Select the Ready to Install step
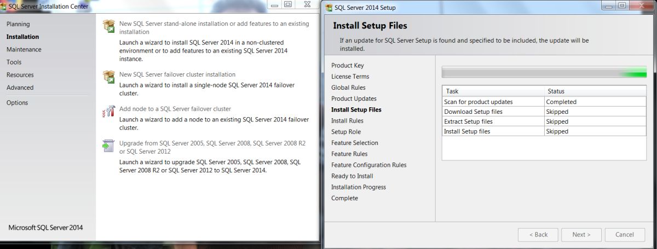This screenshot has width=657, height=249. pyautogui.click(x=352, y=176)
